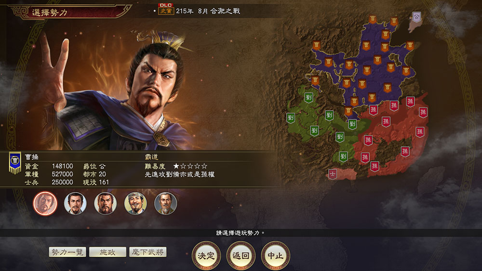Click the 士 faction flag on the map
The image size is (482, 271).
click(332, 174)
